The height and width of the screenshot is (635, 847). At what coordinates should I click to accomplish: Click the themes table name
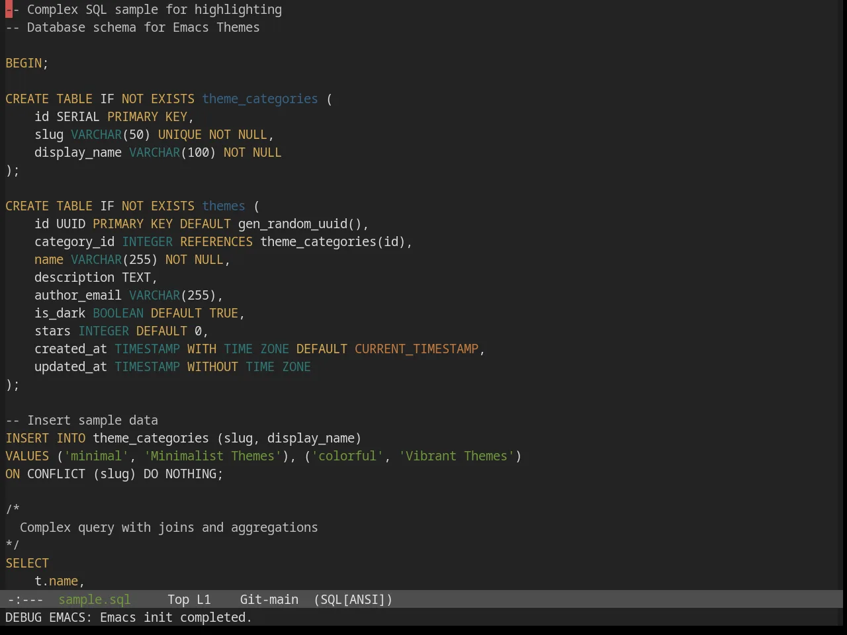(224, 206)
